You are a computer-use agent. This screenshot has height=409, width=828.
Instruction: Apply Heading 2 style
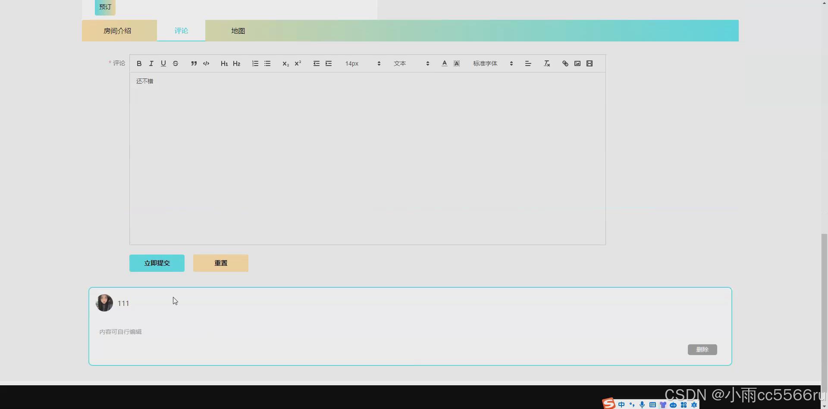(236, 63)
